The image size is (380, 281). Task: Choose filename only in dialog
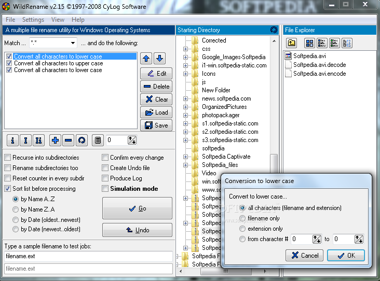point(242,218)
